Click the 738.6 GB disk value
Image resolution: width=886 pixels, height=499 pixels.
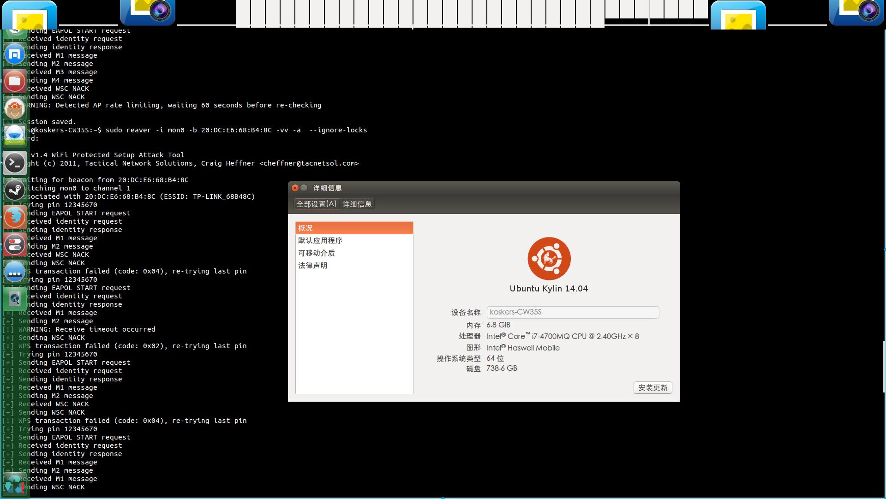(x=502, y=368)
